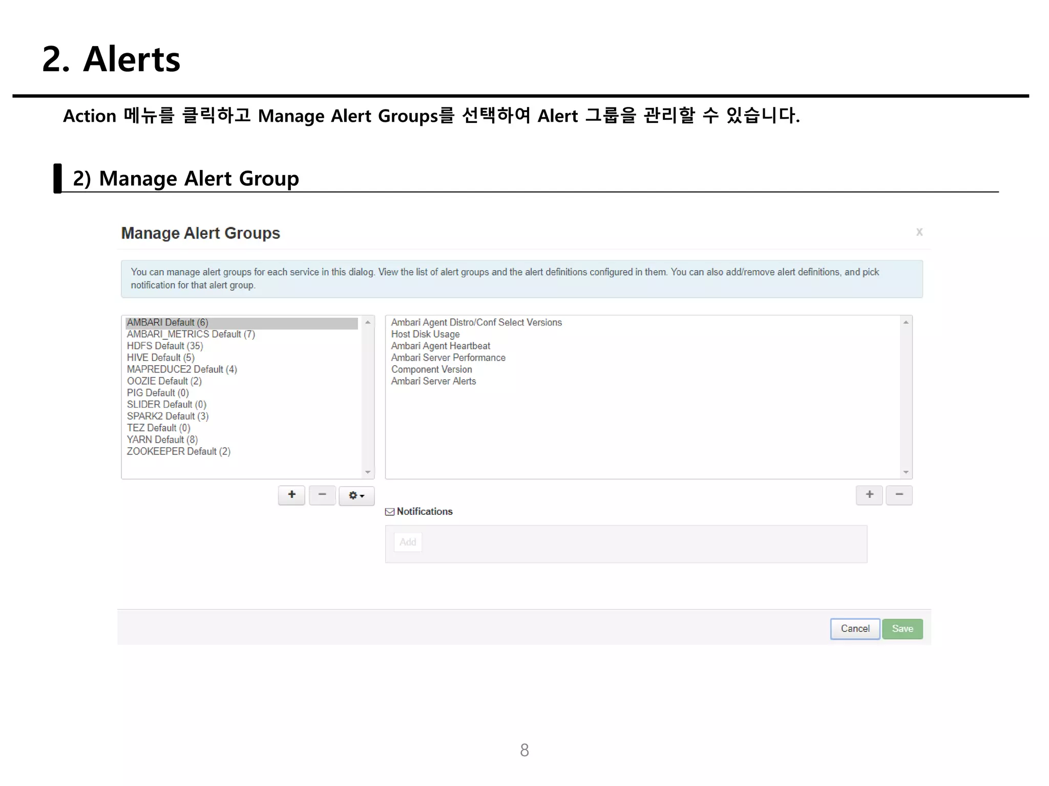The image size is (1049, 786).
Task: Click the Add notification button
Action: pyautogui.click(x=408, y=542)
